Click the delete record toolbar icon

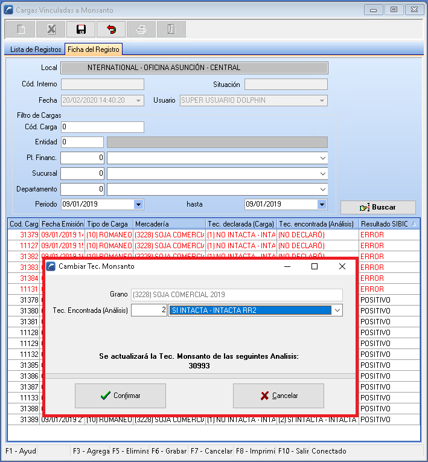pos(51,29)
